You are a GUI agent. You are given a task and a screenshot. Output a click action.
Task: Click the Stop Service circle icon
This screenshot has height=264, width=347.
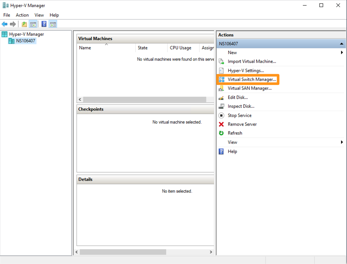click(x=221, y=115)
